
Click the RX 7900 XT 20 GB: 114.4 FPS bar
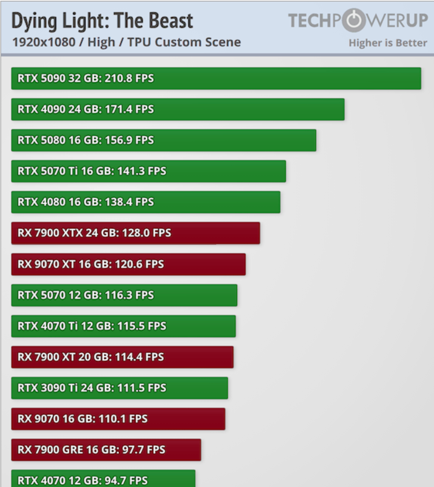[x=122, y=357]
